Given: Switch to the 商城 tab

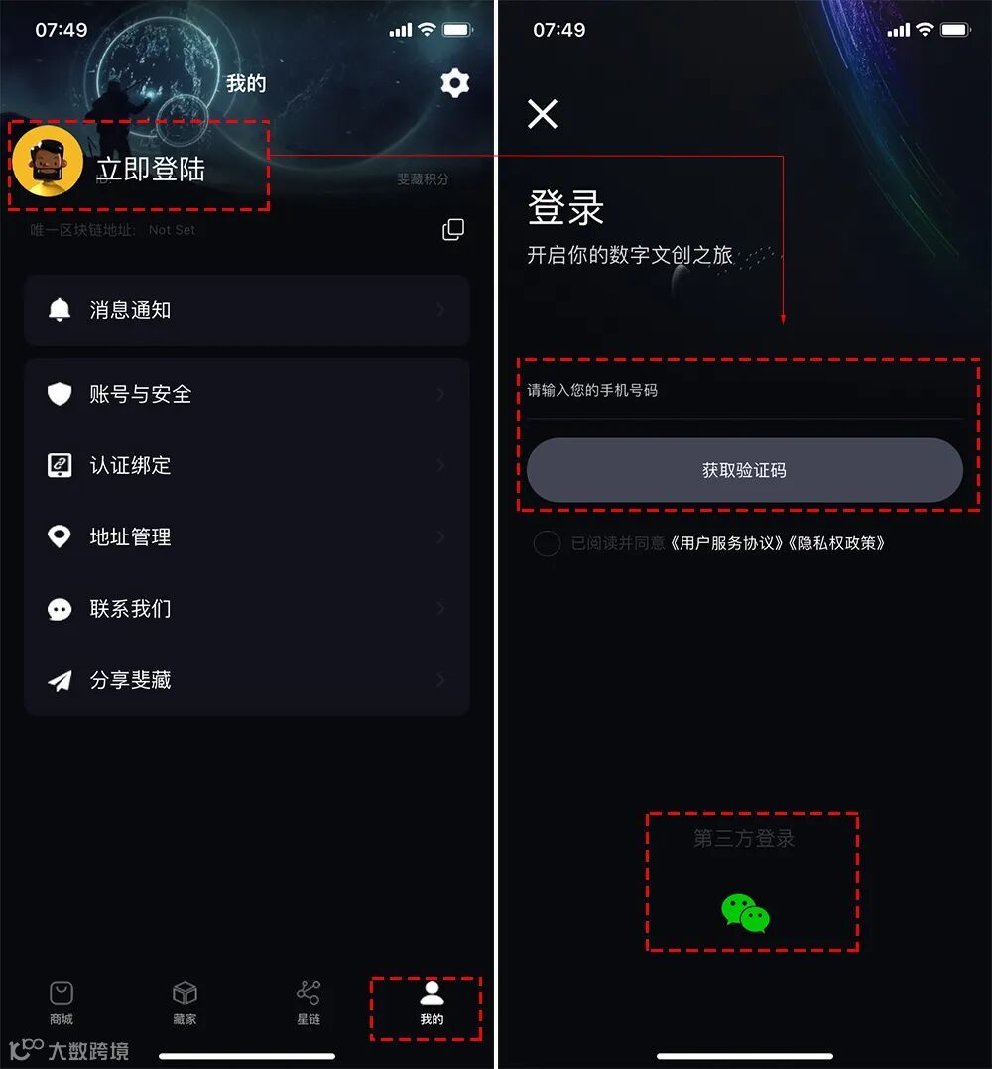Looking at the screenshot, I should click(x=62, y=1003).
